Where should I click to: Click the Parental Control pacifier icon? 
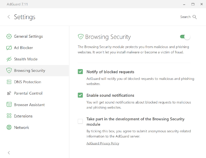tap(9, 93)
